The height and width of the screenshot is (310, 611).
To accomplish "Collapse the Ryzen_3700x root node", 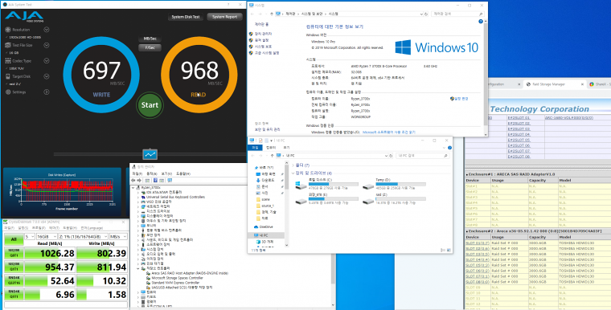I will (133, 188).
